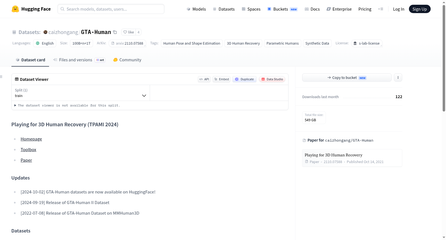This screenshot has height=240, width=446.
Task: Open the Community tab
Action: (x=127, y=60)
